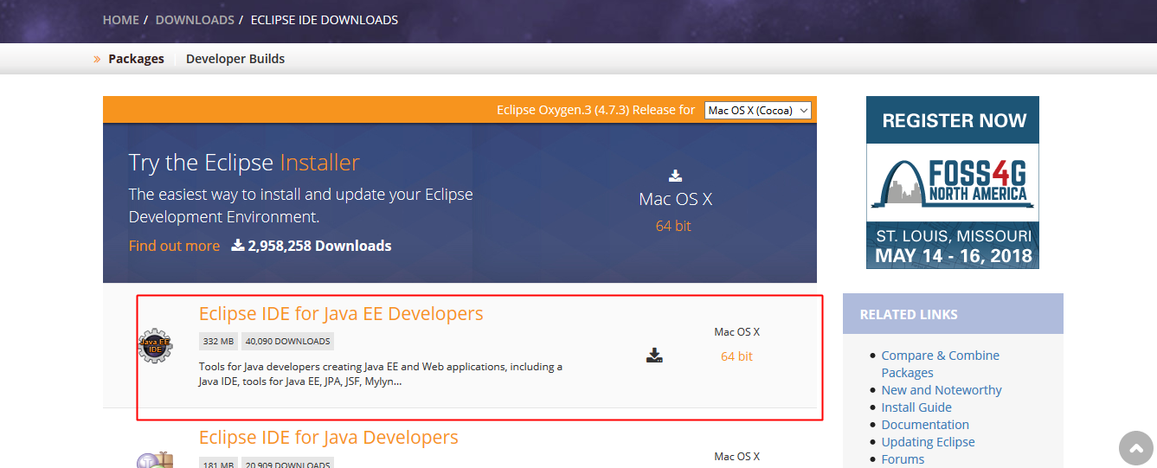Open the Updating Eclipse link
Screen dimensions: 1157x468
pyautogui.click(x=928, y=442)
